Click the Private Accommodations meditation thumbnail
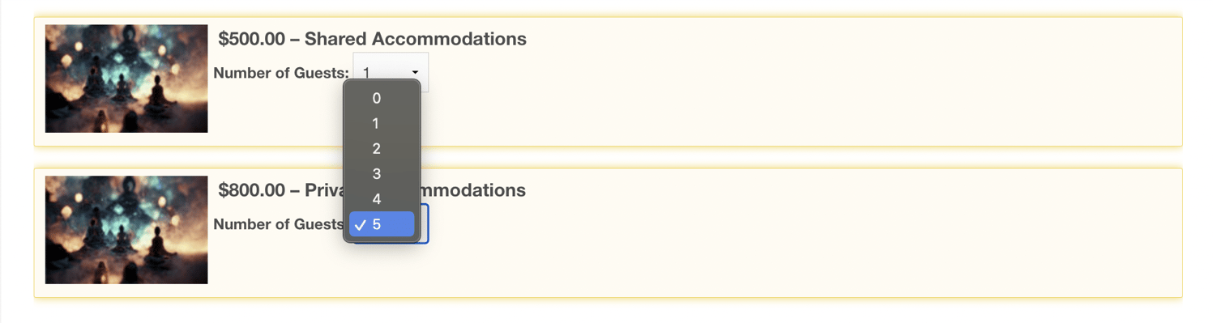1213x323 pixels. point(126,230)
